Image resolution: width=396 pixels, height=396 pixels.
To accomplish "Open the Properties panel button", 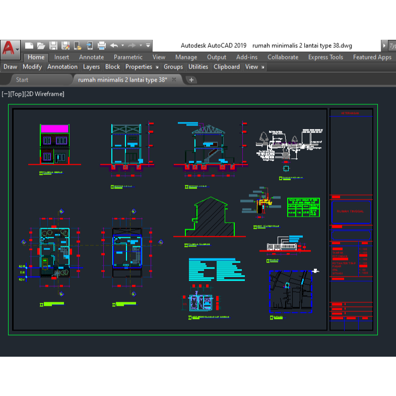I will point(139,67).
